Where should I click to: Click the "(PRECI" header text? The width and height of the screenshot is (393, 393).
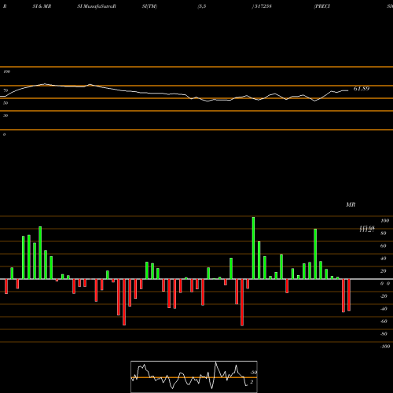point(322,6)
